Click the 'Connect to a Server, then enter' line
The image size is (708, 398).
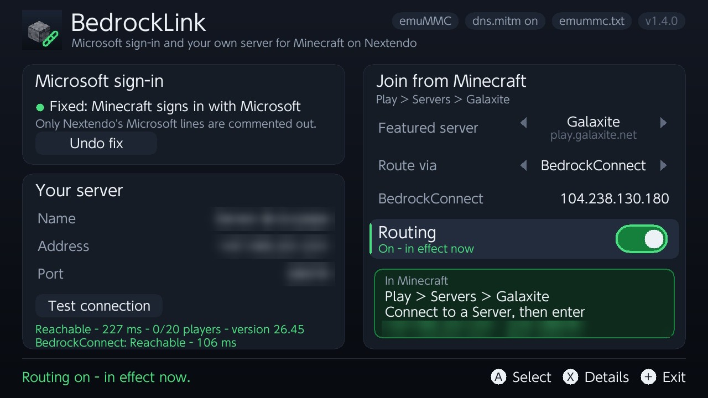pos(485,312)
